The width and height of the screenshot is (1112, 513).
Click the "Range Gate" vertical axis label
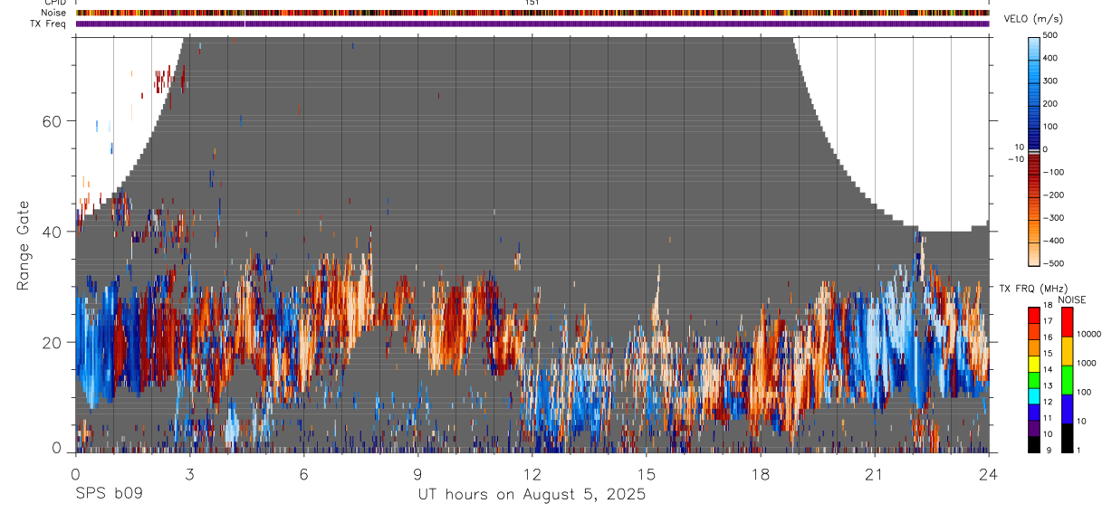click(x=25, y=245)
